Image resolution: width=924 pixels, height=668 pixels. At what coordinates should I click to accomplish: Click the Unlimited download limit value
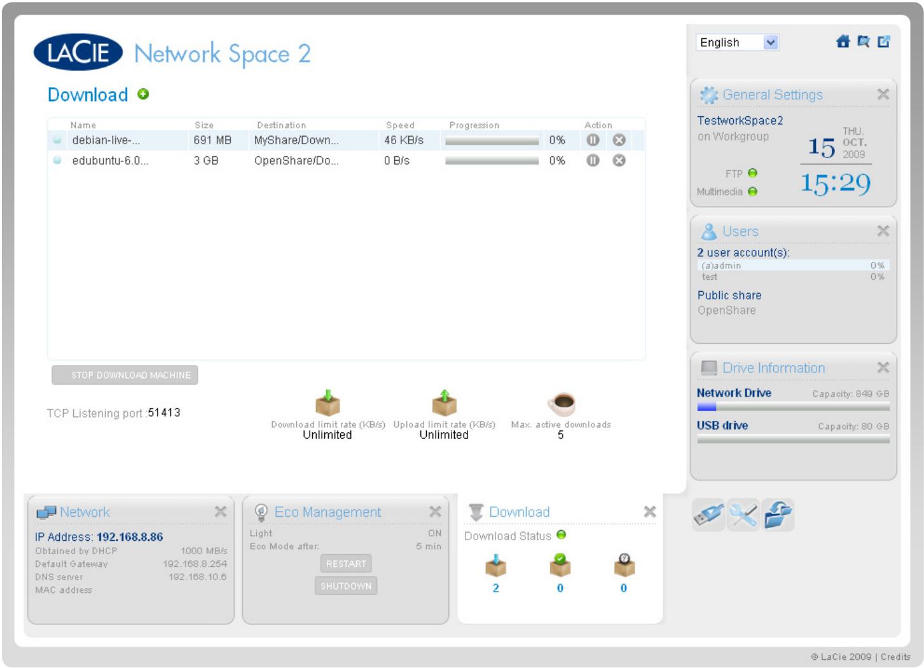[328, 435]
